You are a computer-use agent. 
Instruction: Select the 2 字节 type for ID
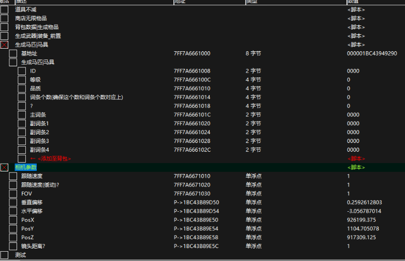point(254,71)
